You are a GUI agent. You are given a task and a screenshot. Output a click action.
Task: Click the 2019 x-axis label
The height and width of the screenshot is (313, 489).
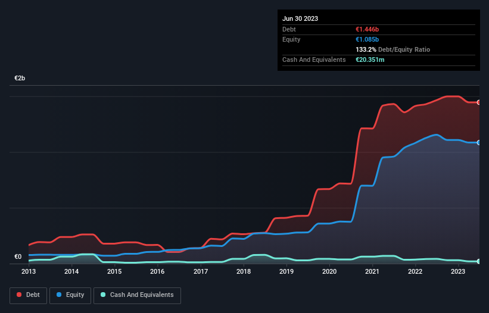pyautogui.click(x=286, y=271)
